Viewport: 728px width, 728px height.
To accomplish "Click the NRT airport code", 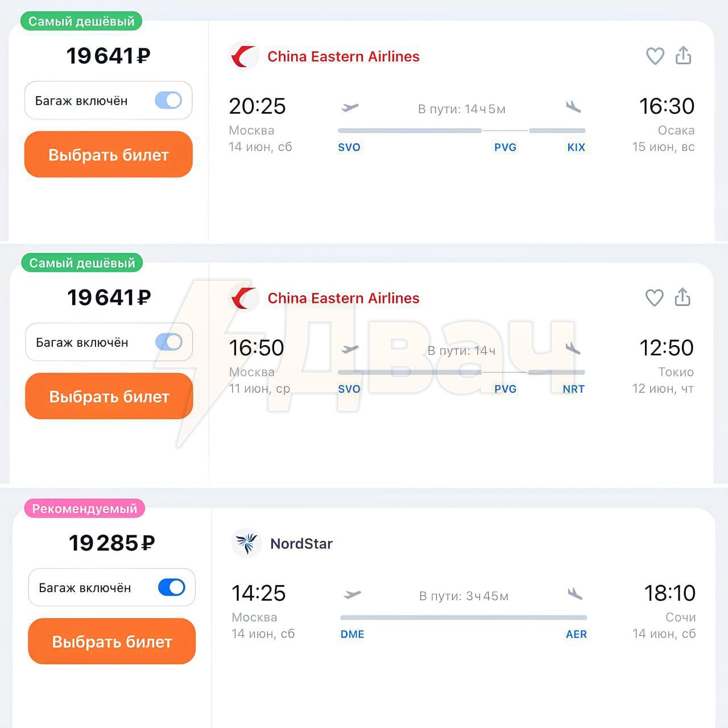I will [573, 389].
